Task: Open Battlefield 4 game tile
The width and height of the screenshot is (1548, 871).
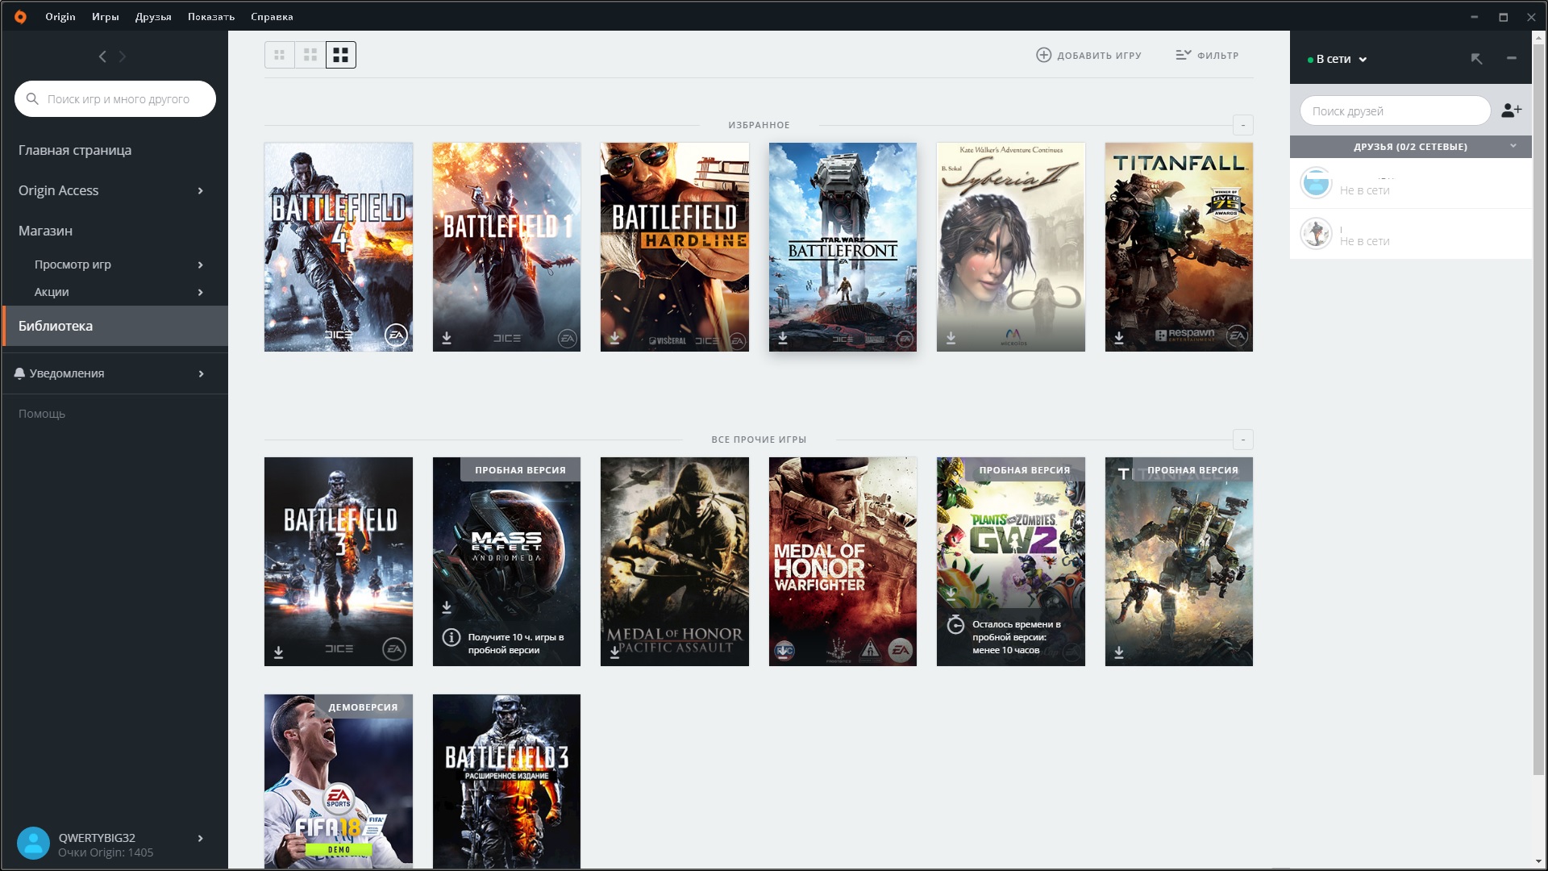Action: point(339,247)
